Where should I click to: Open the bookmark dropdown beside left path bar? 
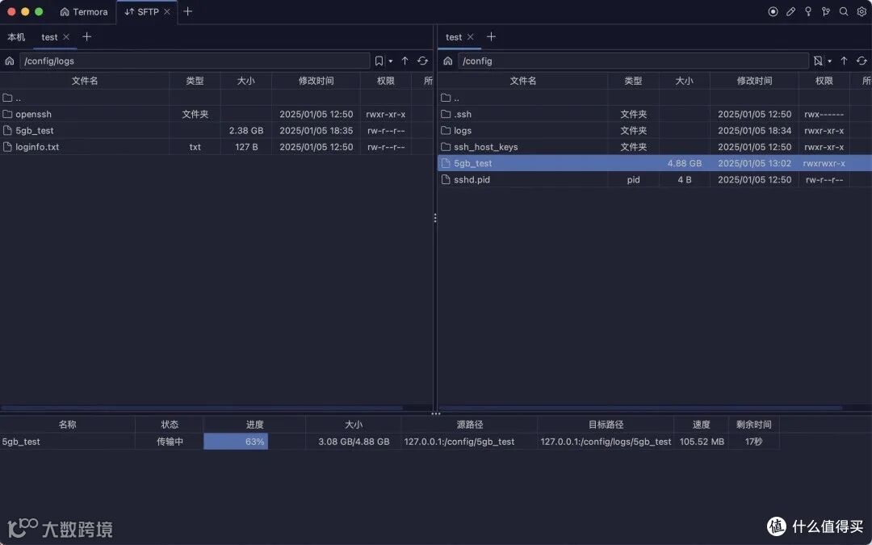(391, 61)
